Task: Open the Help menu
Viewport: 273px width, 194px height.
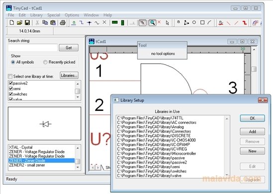Action: click(x=107, y=15)
